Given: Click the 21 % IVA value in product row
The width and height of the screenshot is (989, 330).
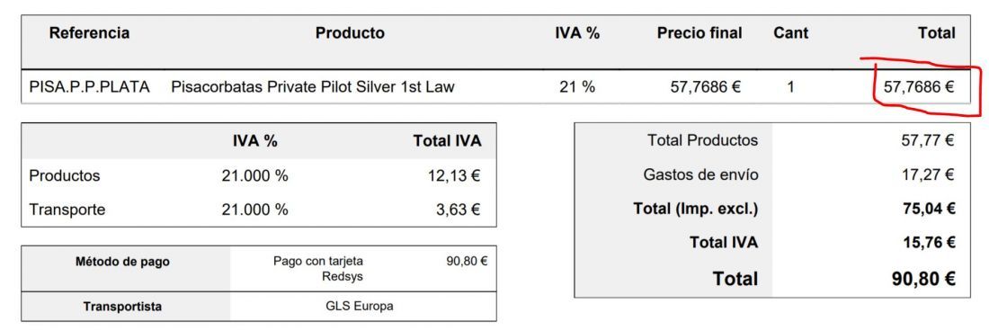Looking at the screenshot, I should point(576,87).
